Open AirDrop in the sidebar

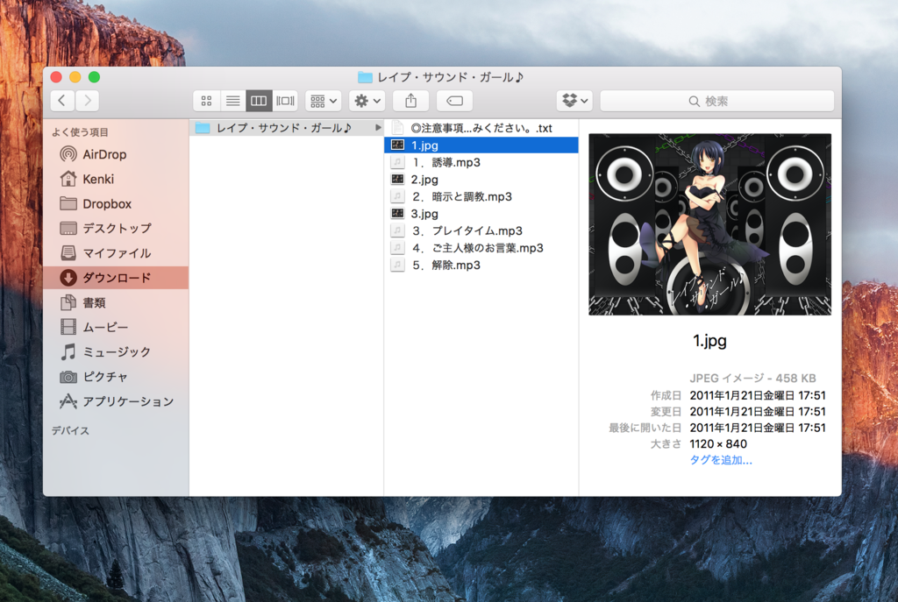pyautogui.click(x=115, y=154)
